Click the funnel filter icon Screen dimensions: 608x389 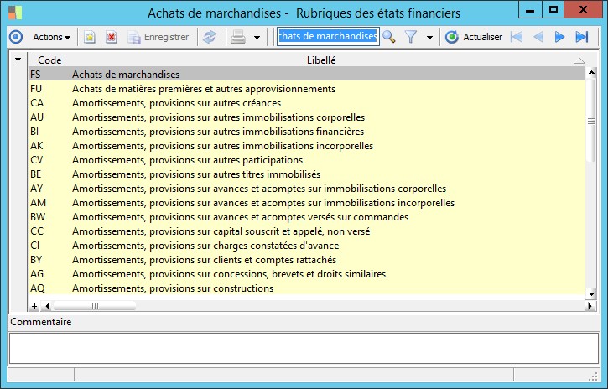click(x=411, y=37)
